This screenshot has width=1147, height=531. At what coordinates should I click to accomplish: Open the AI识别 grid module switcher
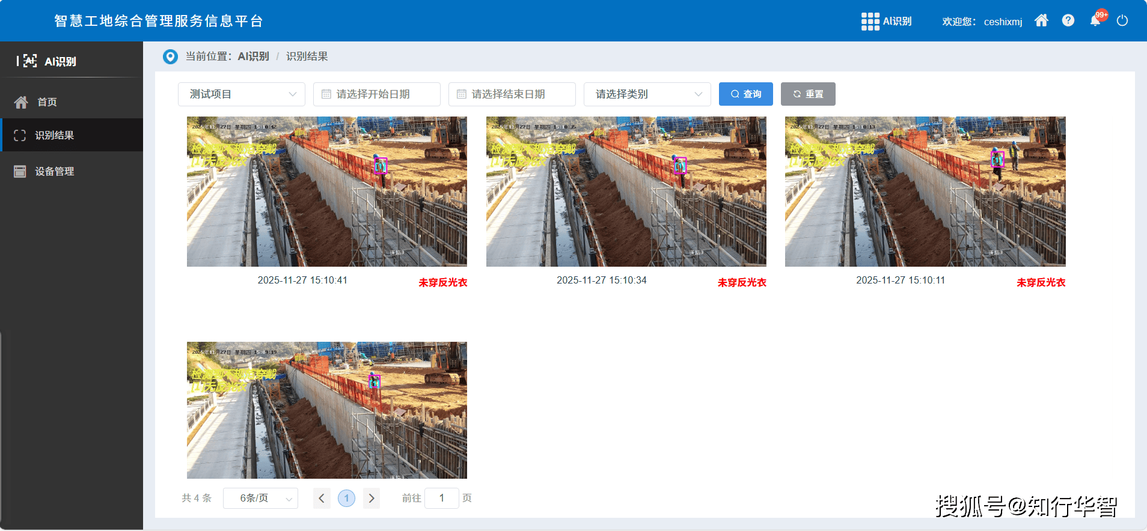click(886, 22)
